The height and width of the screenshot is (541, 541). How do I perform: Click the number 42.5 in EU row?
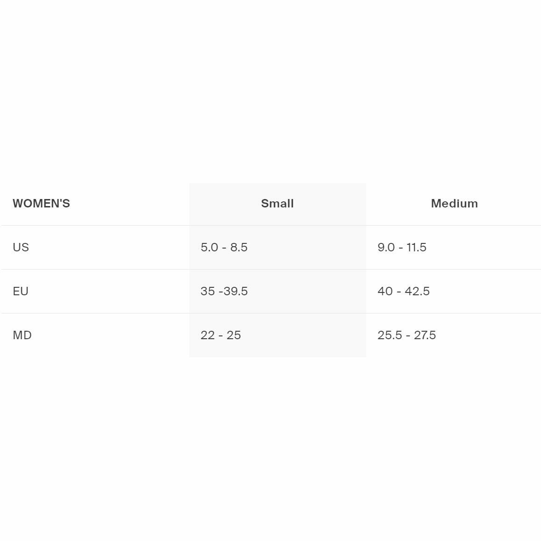pos(417,291)
